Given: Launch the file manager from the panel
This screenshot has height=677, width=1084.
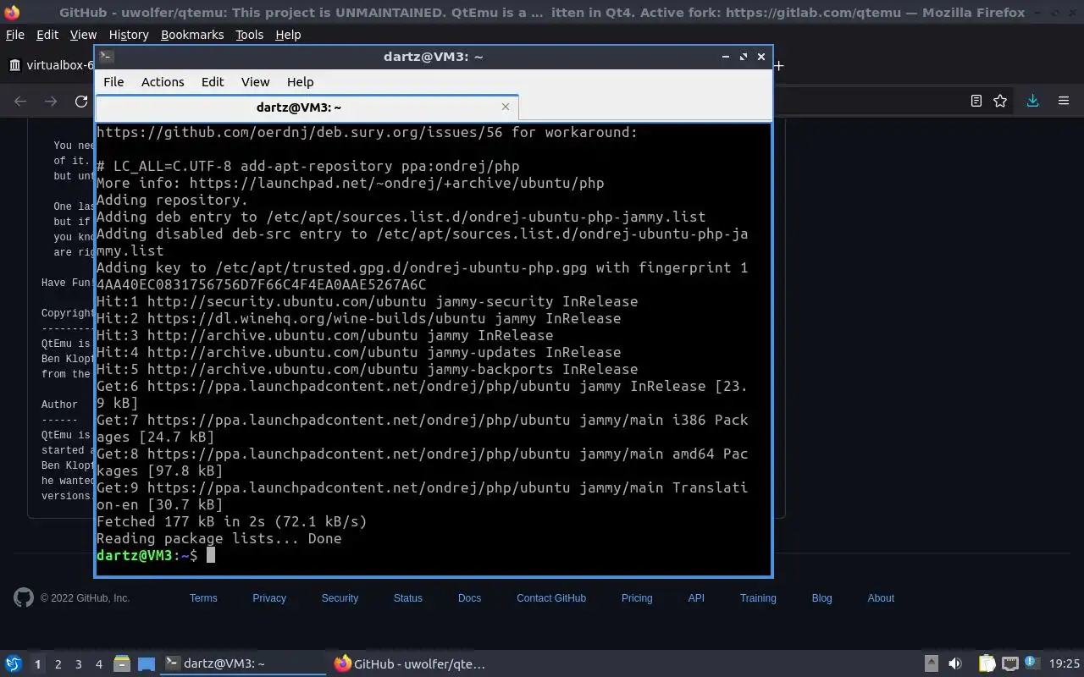Looking at the screenshot, I should click(122, 664).
